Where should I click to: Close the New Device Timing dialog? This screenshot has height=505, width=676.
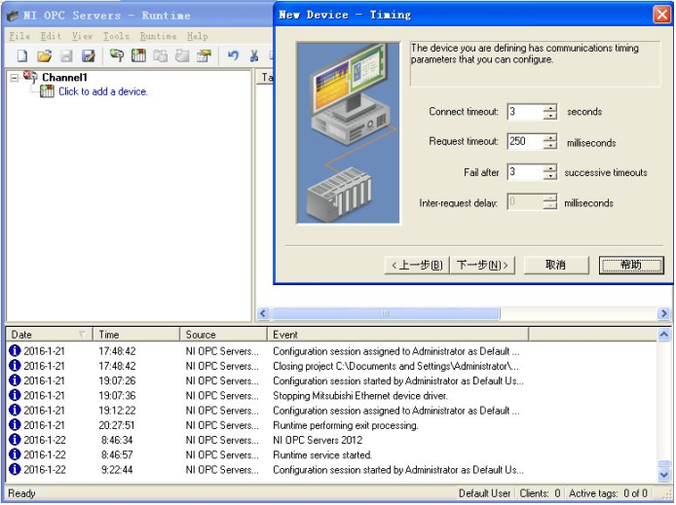[661, 15]
